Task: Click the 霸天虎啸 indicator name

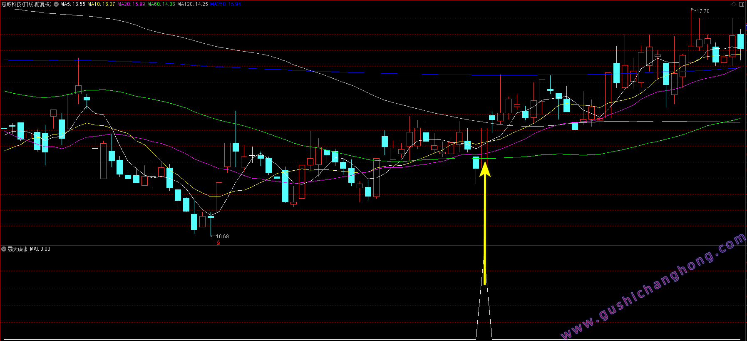Action: click(x=17, y=249)
